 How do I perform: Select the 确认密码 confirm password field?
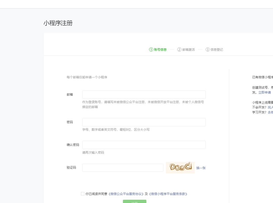pyautogui.click(x=144, y=144)
